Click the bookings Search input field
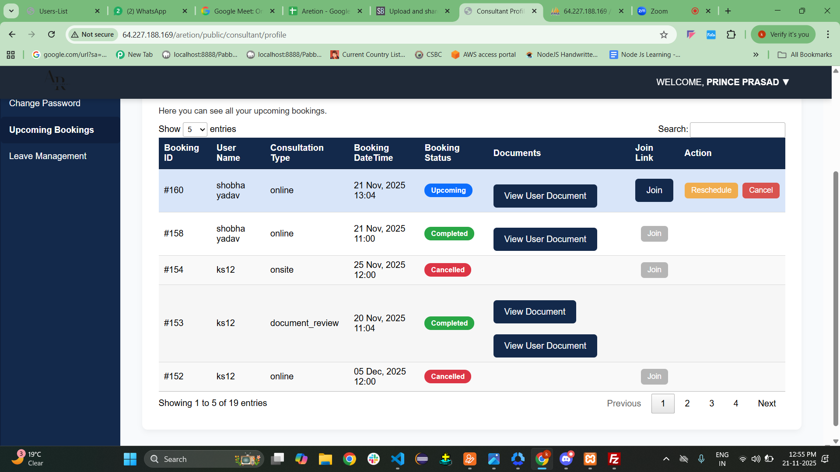The height and width of the screenshot is (472, 840). tap(737, 130)
